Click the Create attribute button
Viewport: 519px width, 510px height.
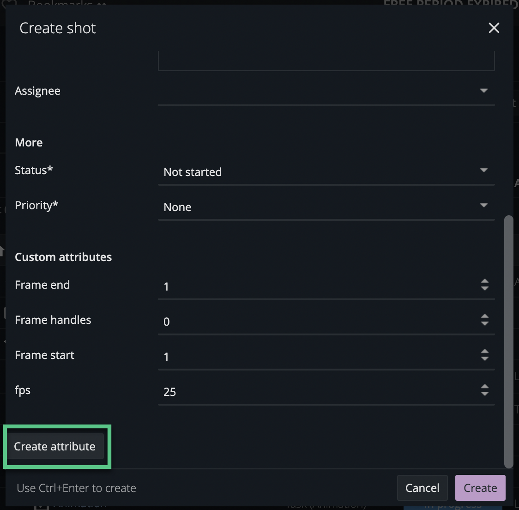pyautogui.click(x=54, y=446)
